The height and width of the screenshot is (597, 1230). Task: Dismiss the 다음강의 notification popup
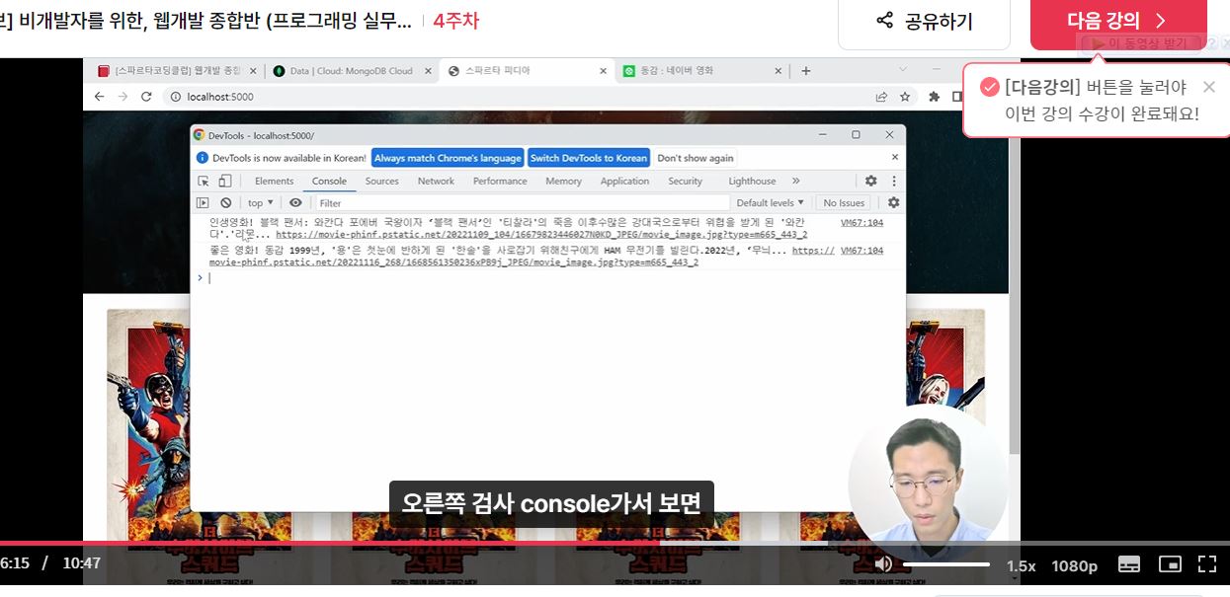tap(1209, 87)
